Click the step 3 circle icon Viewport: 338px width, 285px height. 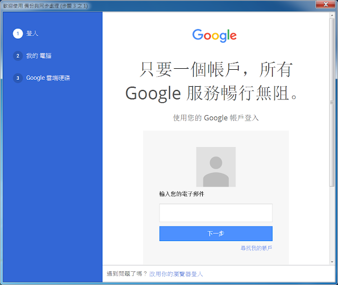point(18,78)
